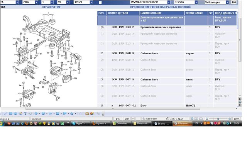The height and width of the screenshot is (154, 247).
Task: Click the ПОЗ. column header
Action: pos(102,13)
